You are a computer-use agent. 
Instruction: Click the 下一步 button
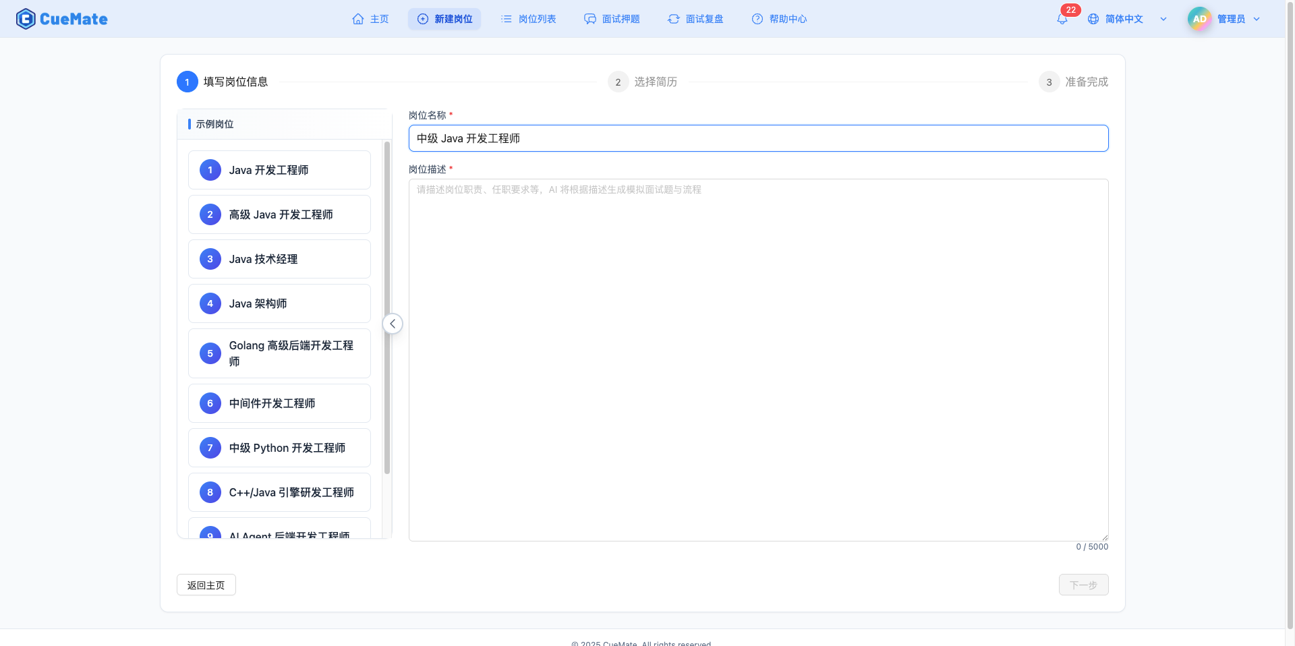click(x=1083, y=585)
